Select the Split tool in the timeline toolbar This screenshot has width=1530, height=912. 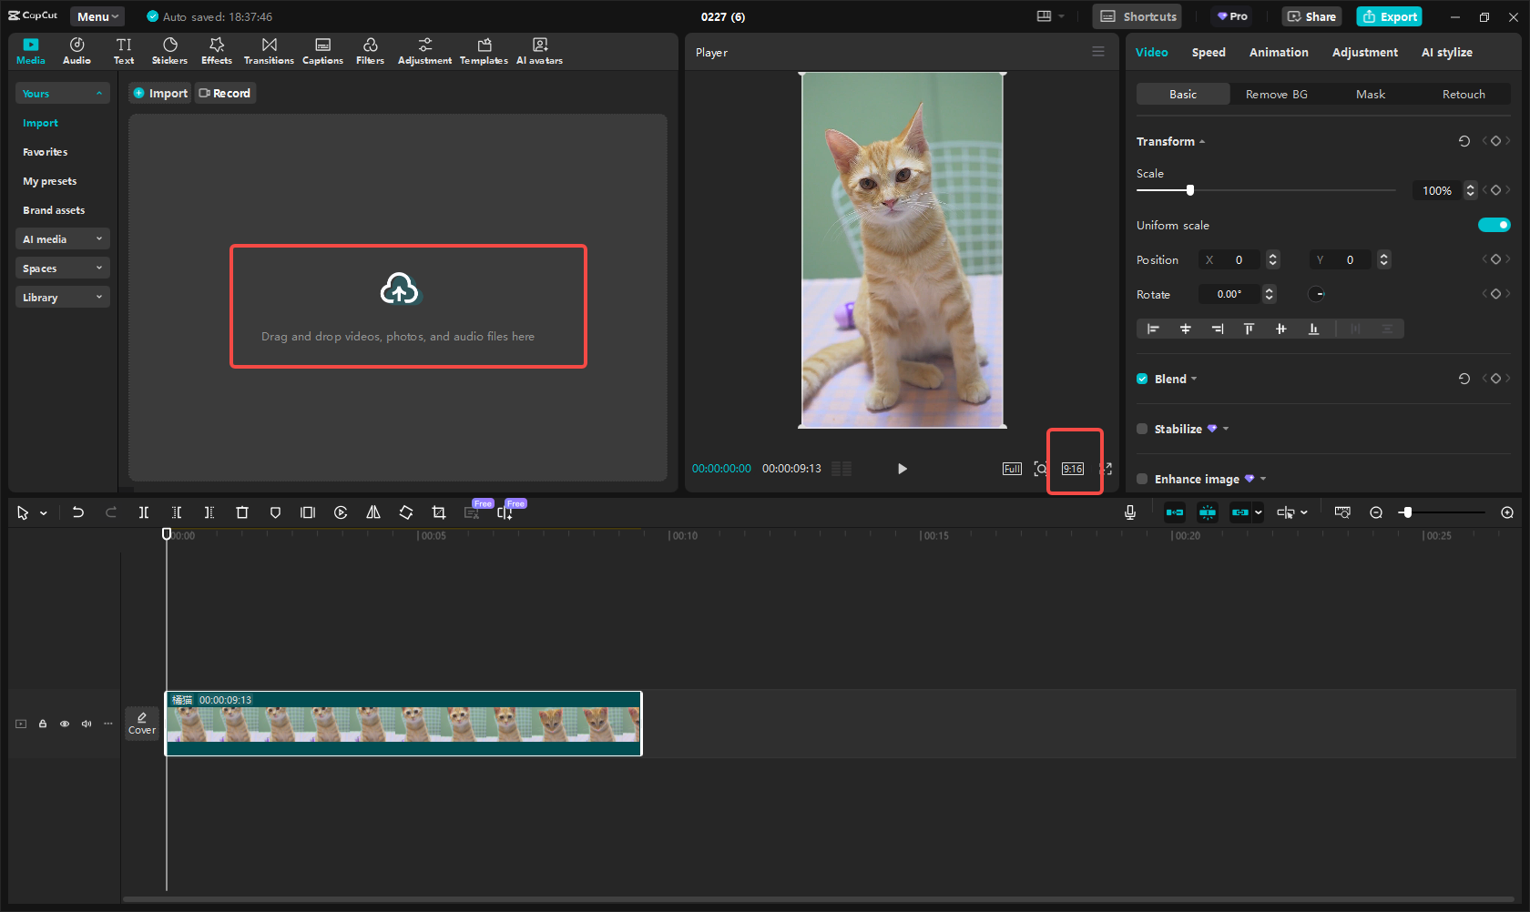pyautogui.click(x=143, y=512)
